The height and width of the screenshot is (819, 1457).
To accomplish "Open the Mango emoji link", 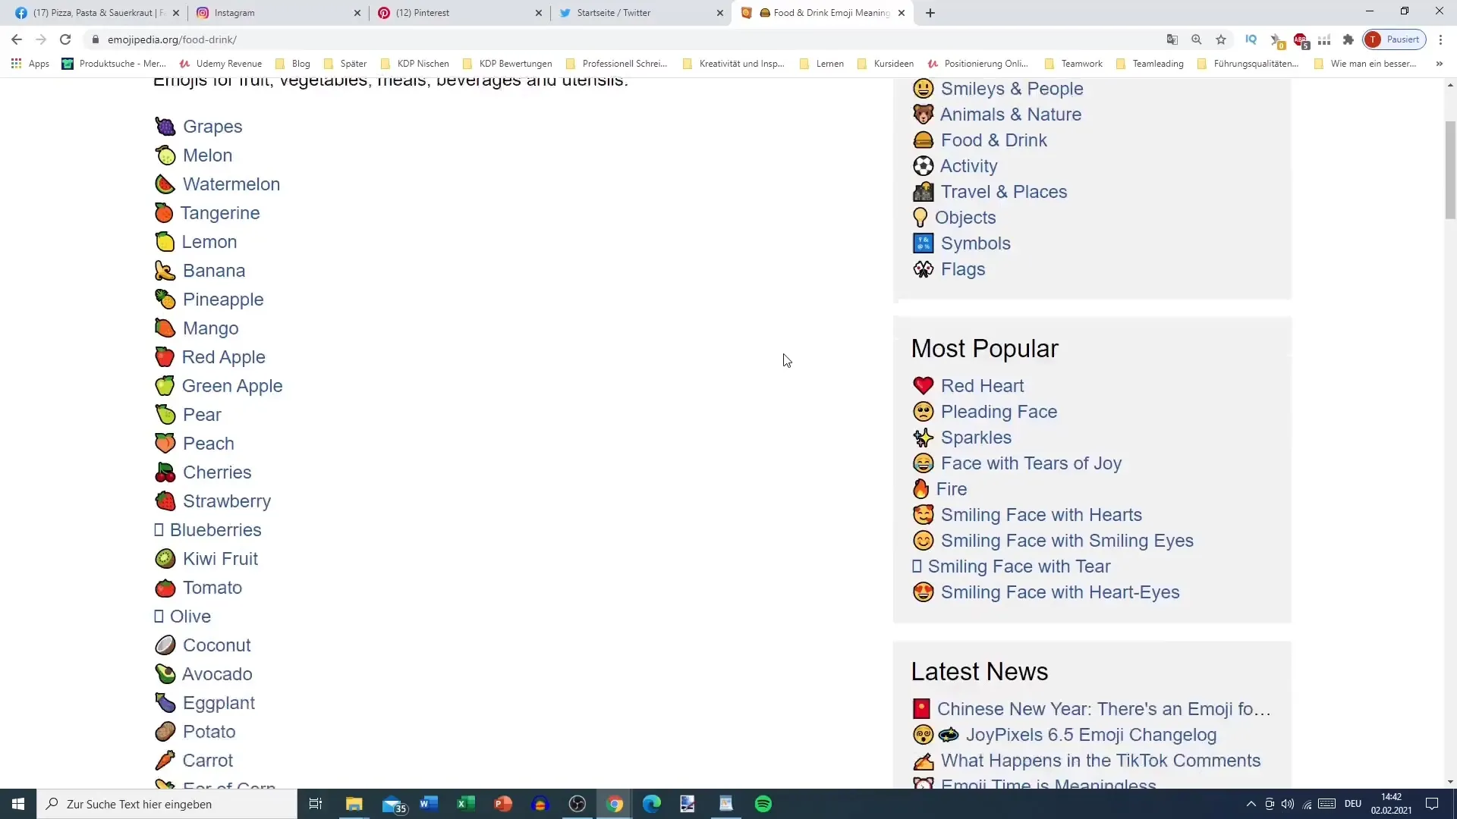I will 211,328.
